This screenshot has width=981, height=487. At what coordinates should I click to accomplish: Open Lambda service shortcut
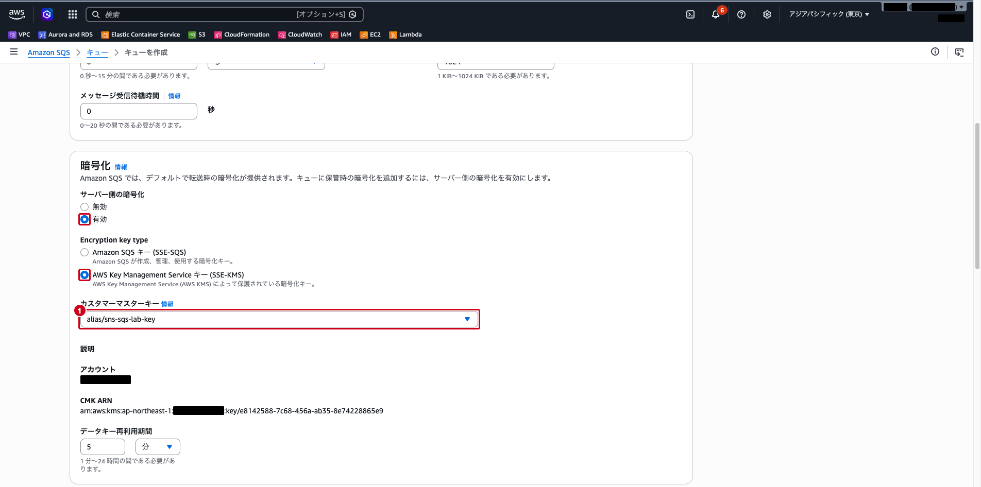[x=405, y=34]
